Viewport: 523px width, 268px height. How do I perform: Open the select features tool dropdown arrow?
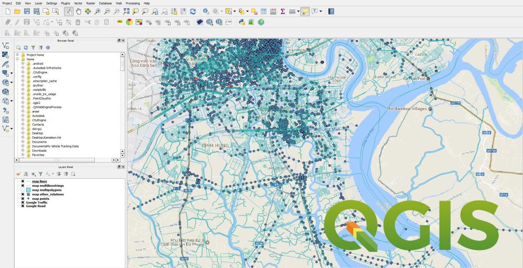[234, 11]
